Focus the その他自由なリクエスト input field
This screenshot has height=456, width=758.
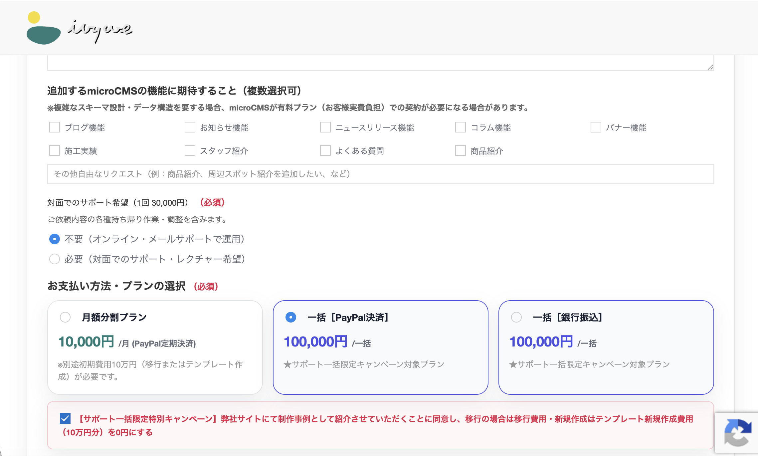(x=380, y=174)
